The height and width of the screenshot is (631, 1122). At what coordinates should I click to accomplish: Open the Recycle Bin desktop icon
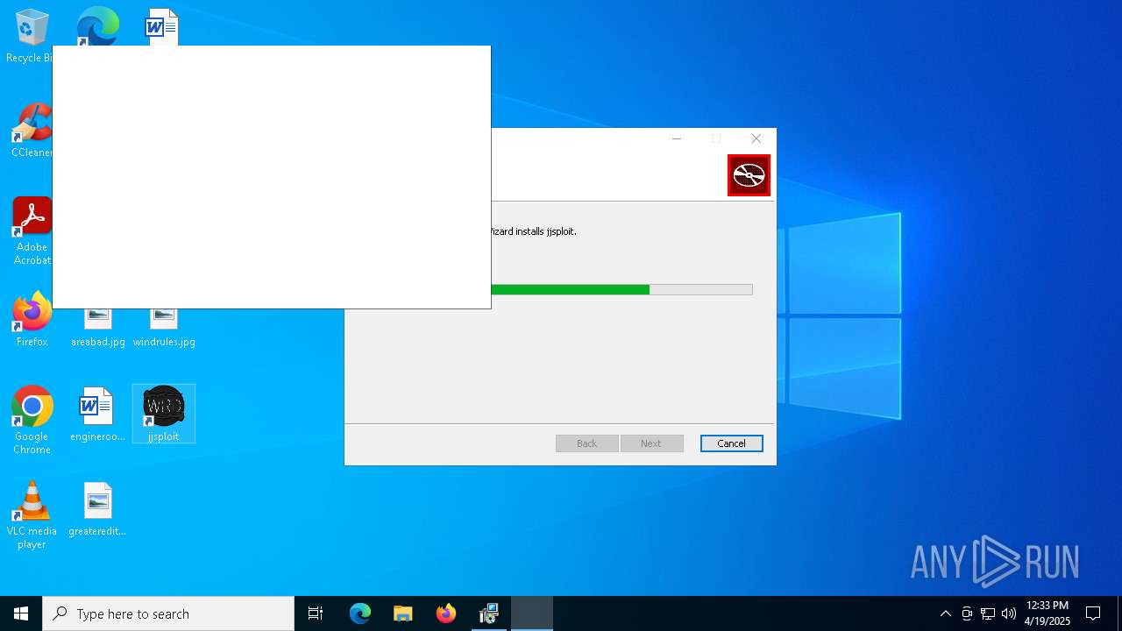coord(30,37)
